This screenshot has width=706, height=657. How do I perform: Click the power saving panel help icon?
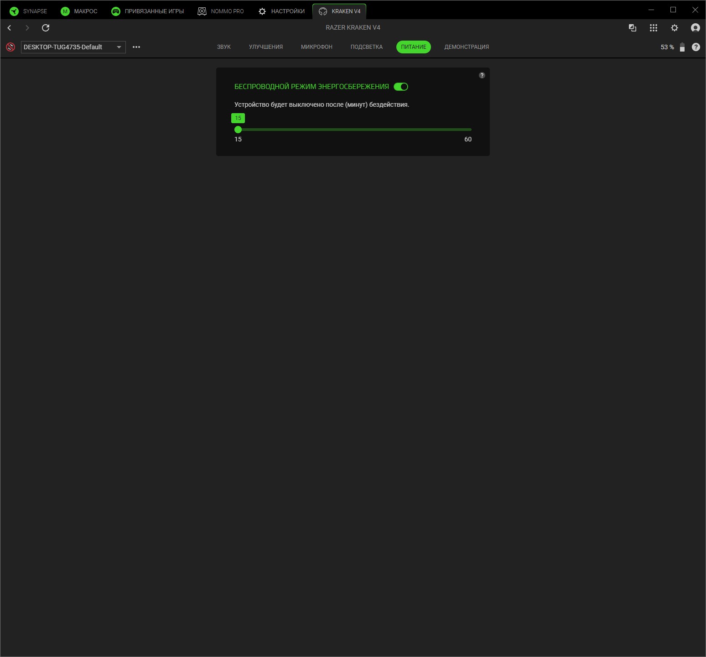point(482,75)
